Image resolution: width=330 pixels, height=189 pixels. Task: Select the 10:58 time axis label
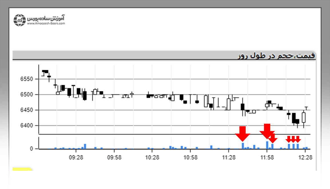(x=191, y=157)
